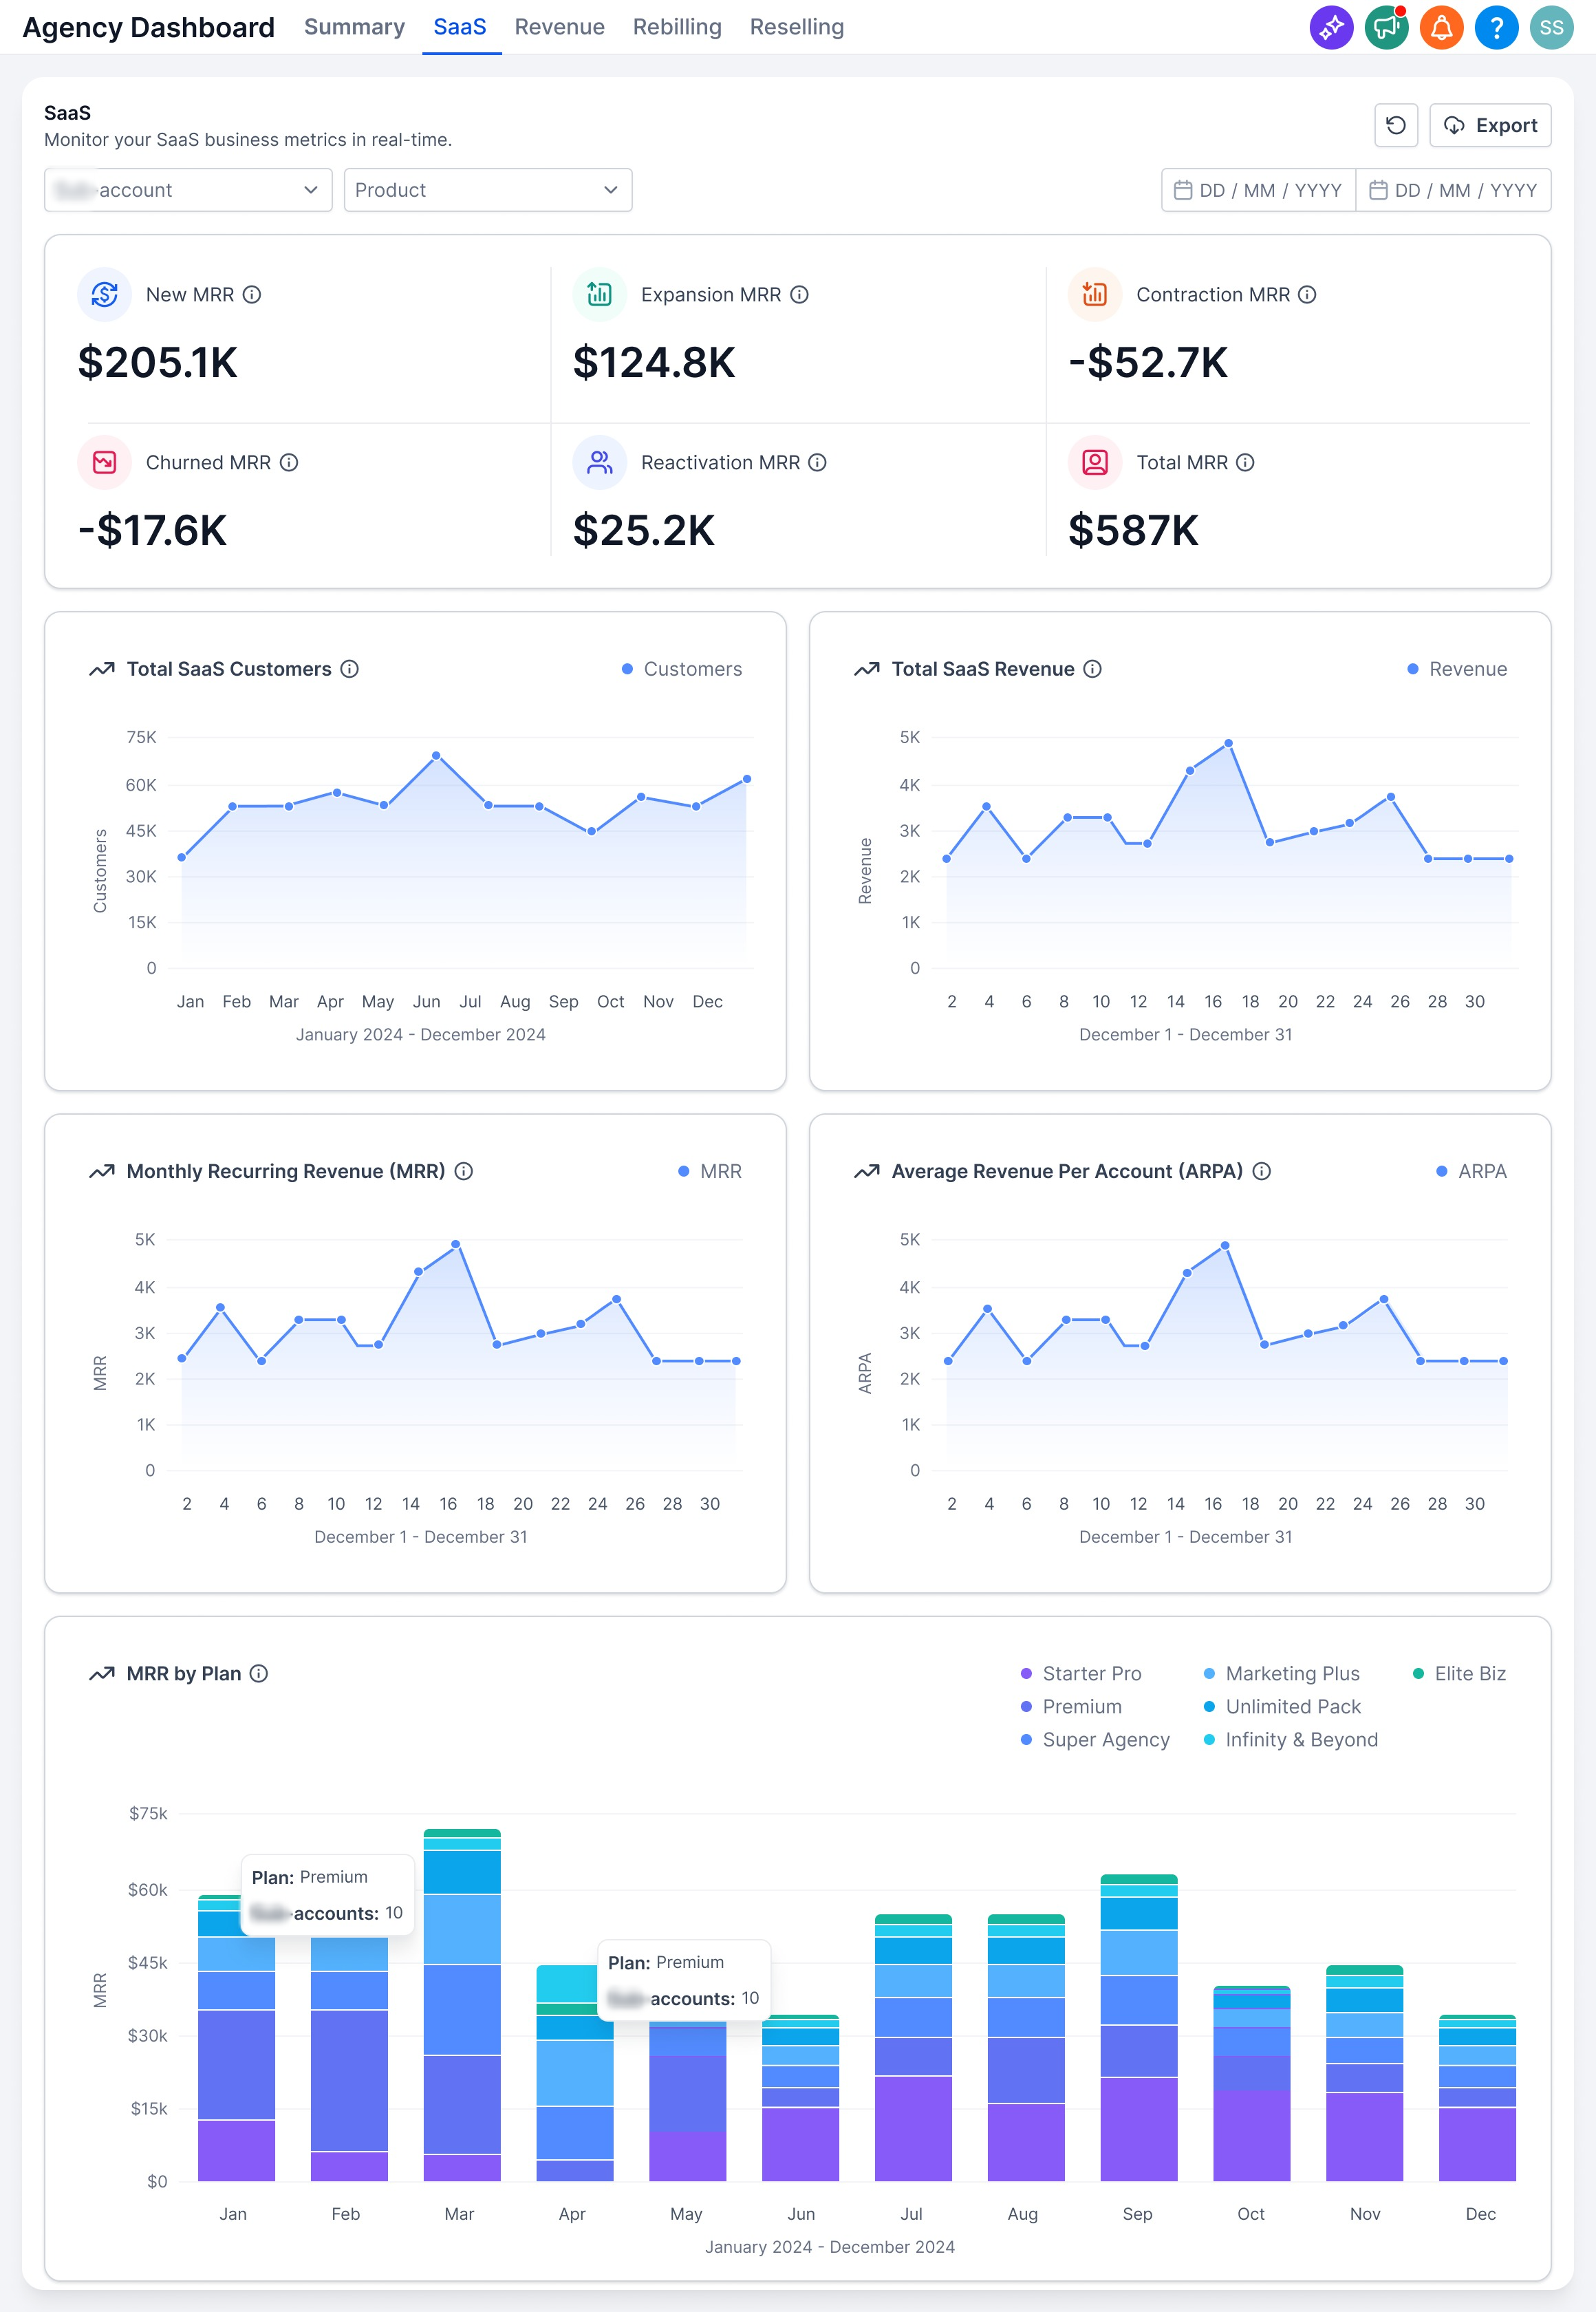Click the Churned MRR info icon
The width and height of the screenshot is (1596, 2312).
point(289,463)
